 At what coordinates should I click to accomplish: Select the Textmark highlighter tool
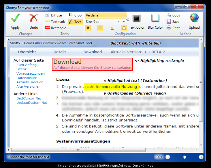[x=55, y=22]
